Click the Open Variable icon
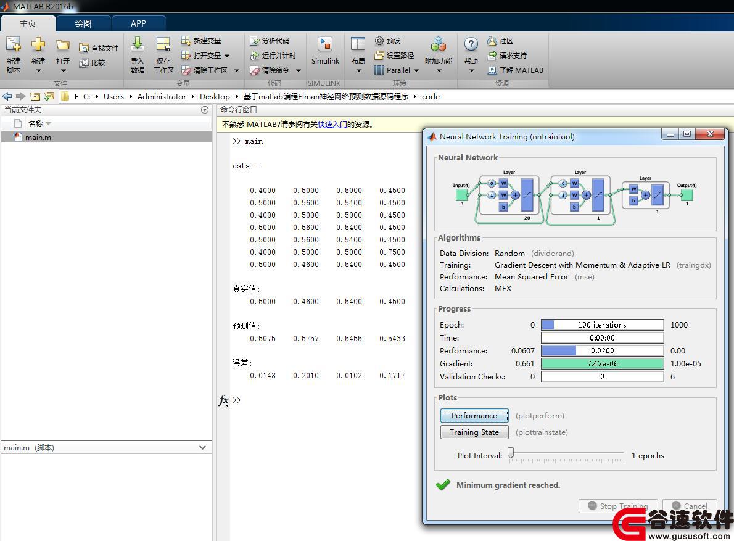Image resolution: width=734 pixels, height=541 pixels. [186, 56]
